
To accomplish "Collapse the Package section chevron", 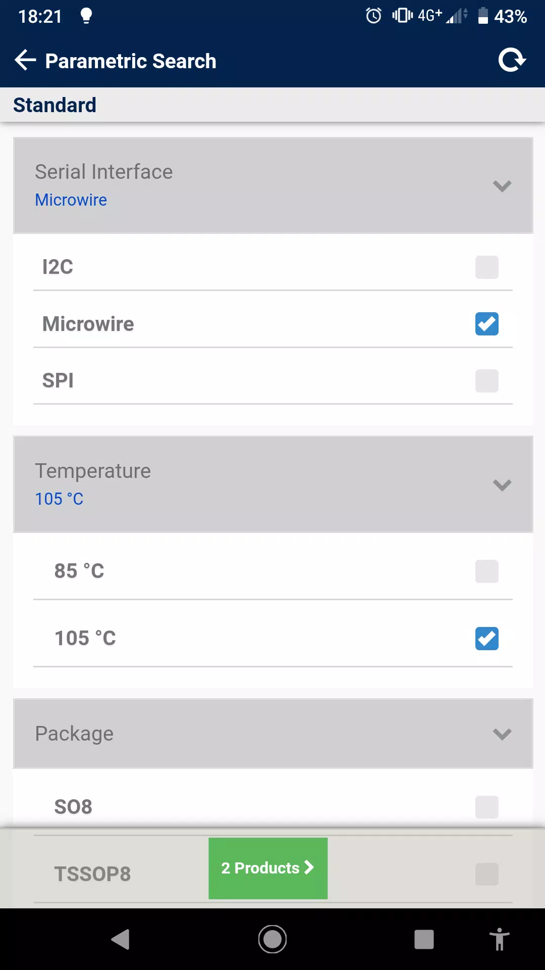I will (x=502, y=734).
